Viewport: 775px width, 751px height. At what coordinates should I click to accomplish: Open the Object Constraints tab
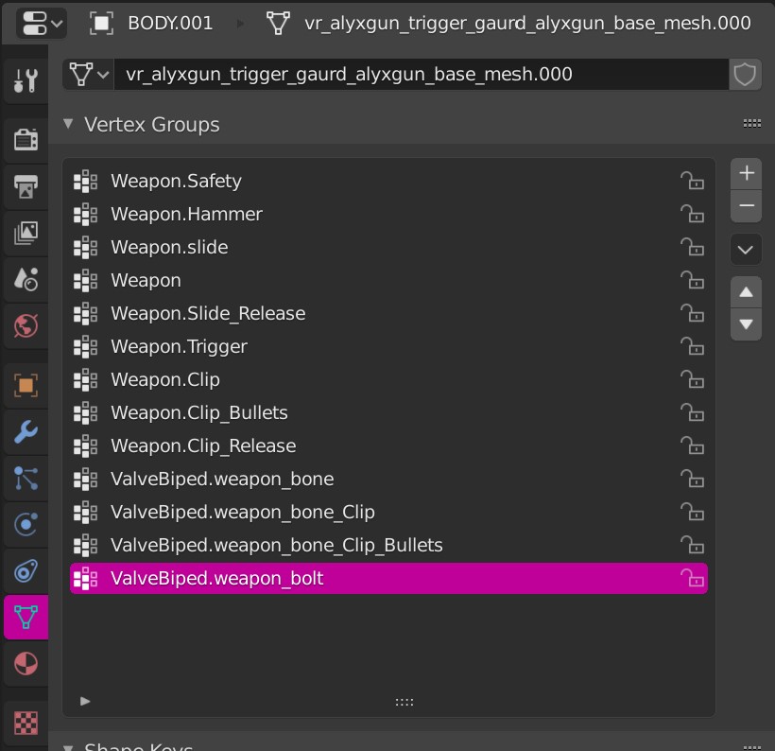point(26,571)
